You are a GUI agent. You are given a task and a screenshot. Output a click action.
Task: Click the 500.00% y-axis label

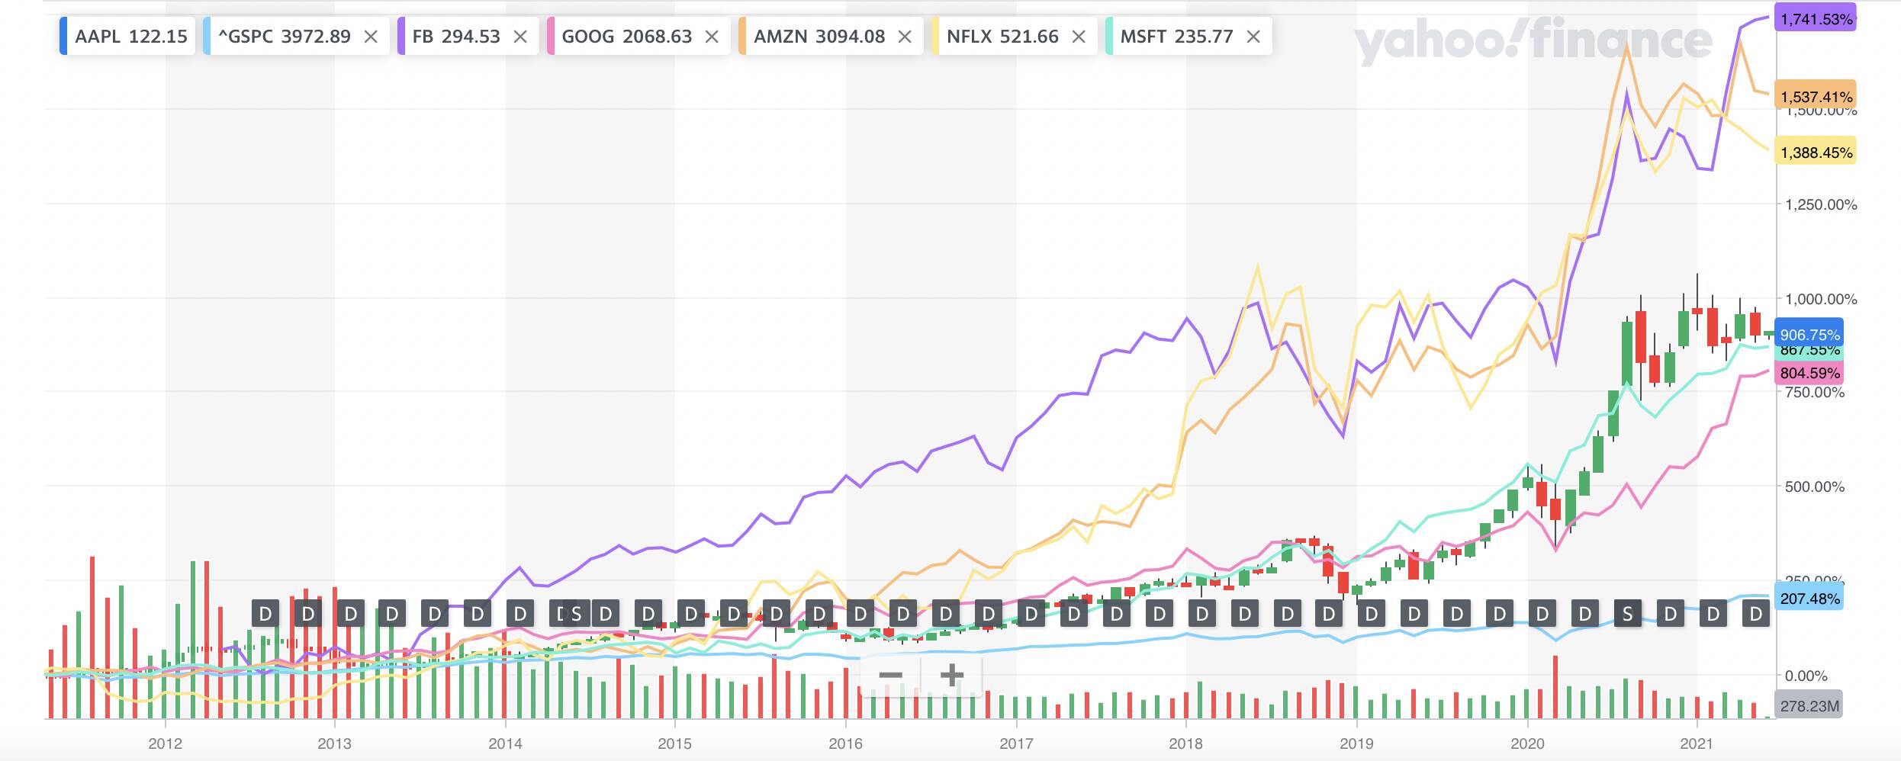pyautogui.click(x=1815, y=486)
